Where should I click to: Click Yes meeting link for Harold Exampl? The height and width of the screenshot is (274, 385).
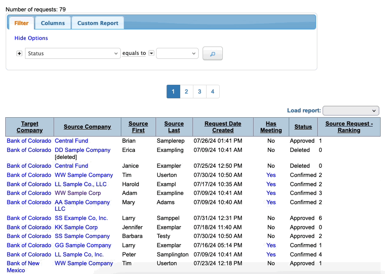[271, 184]
